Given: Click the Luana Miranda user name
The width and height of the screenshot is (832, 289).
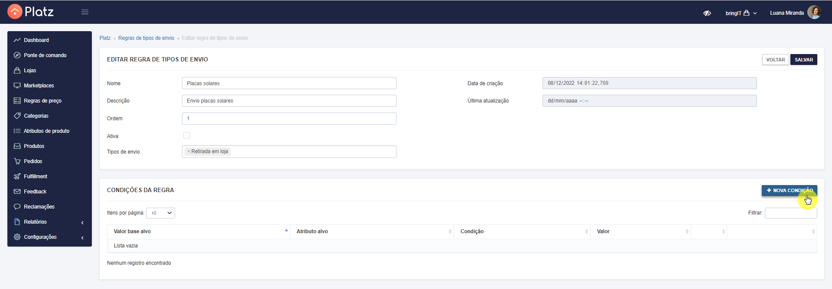Looking at the screenshot, I should click(x=787, y=13).
